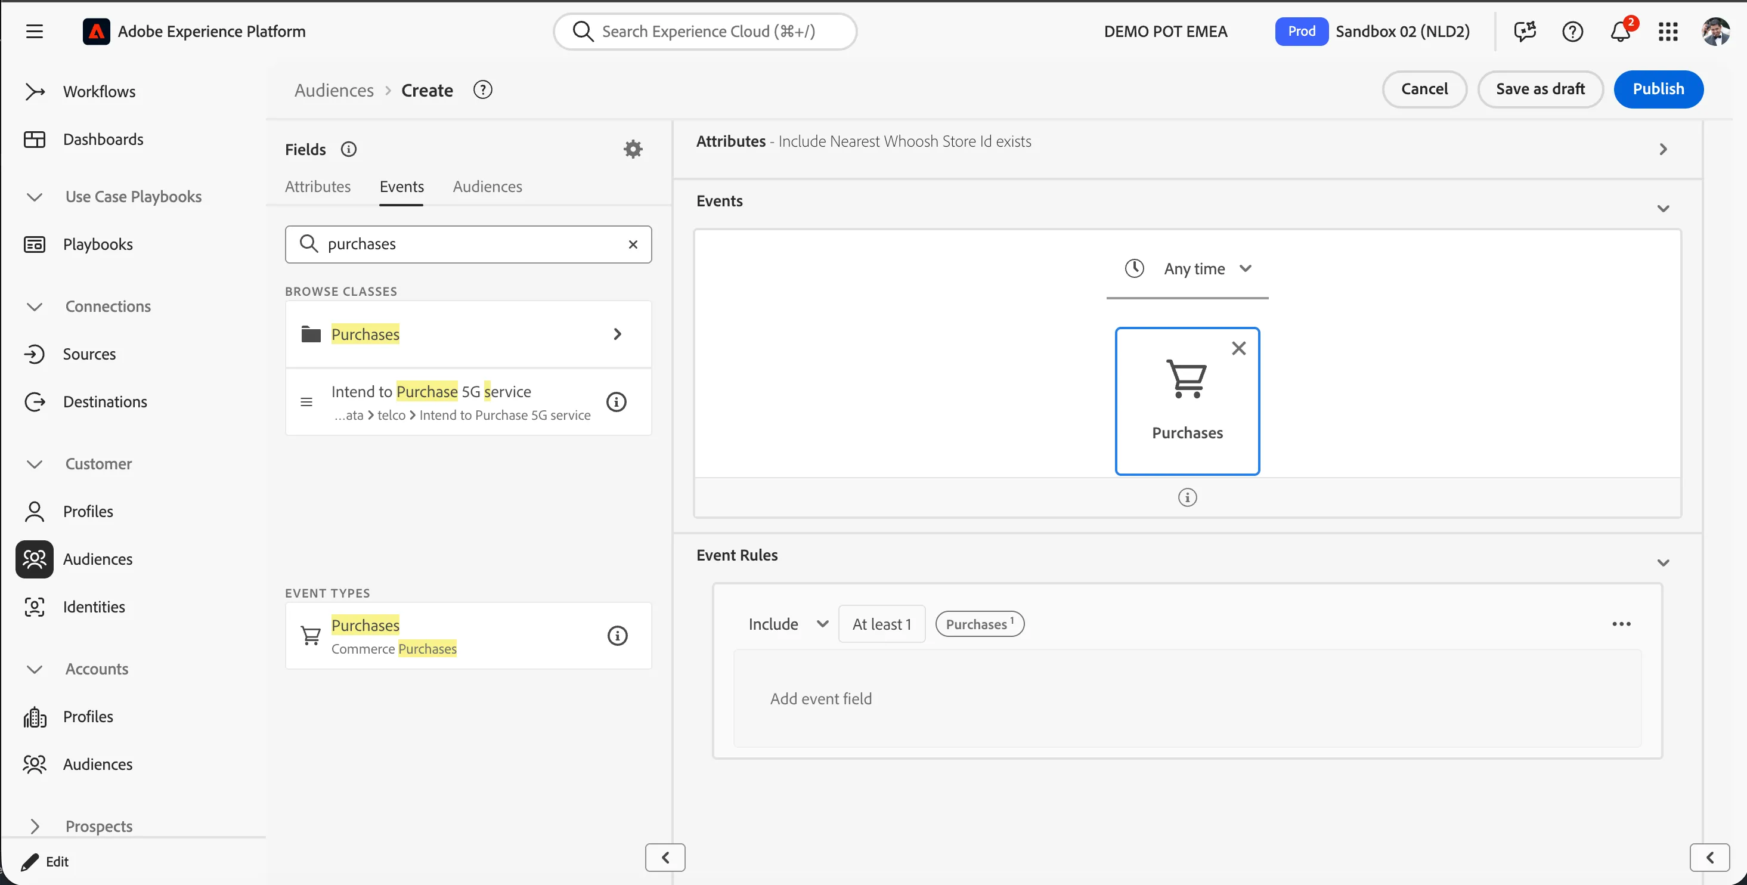Screen dimensions: 1747x885
Task: Click the info icon below Purchases card
Action: tap(1187, 497)
